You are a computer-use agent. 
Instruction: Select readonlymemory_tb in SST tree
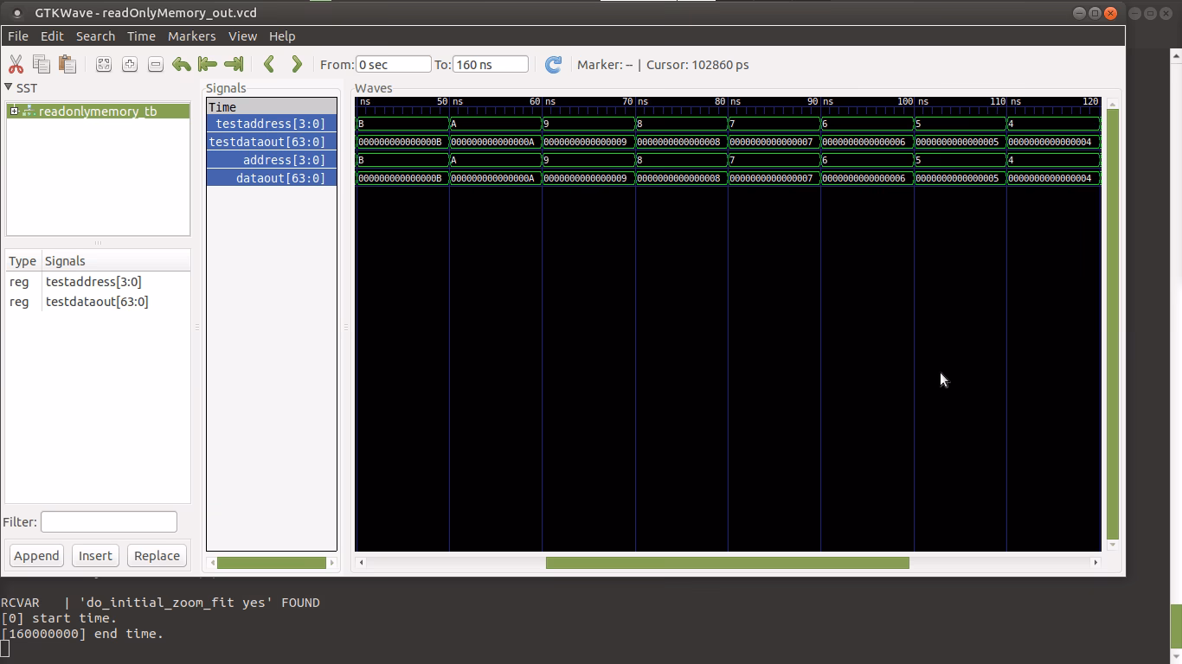(x=98, y=112)
